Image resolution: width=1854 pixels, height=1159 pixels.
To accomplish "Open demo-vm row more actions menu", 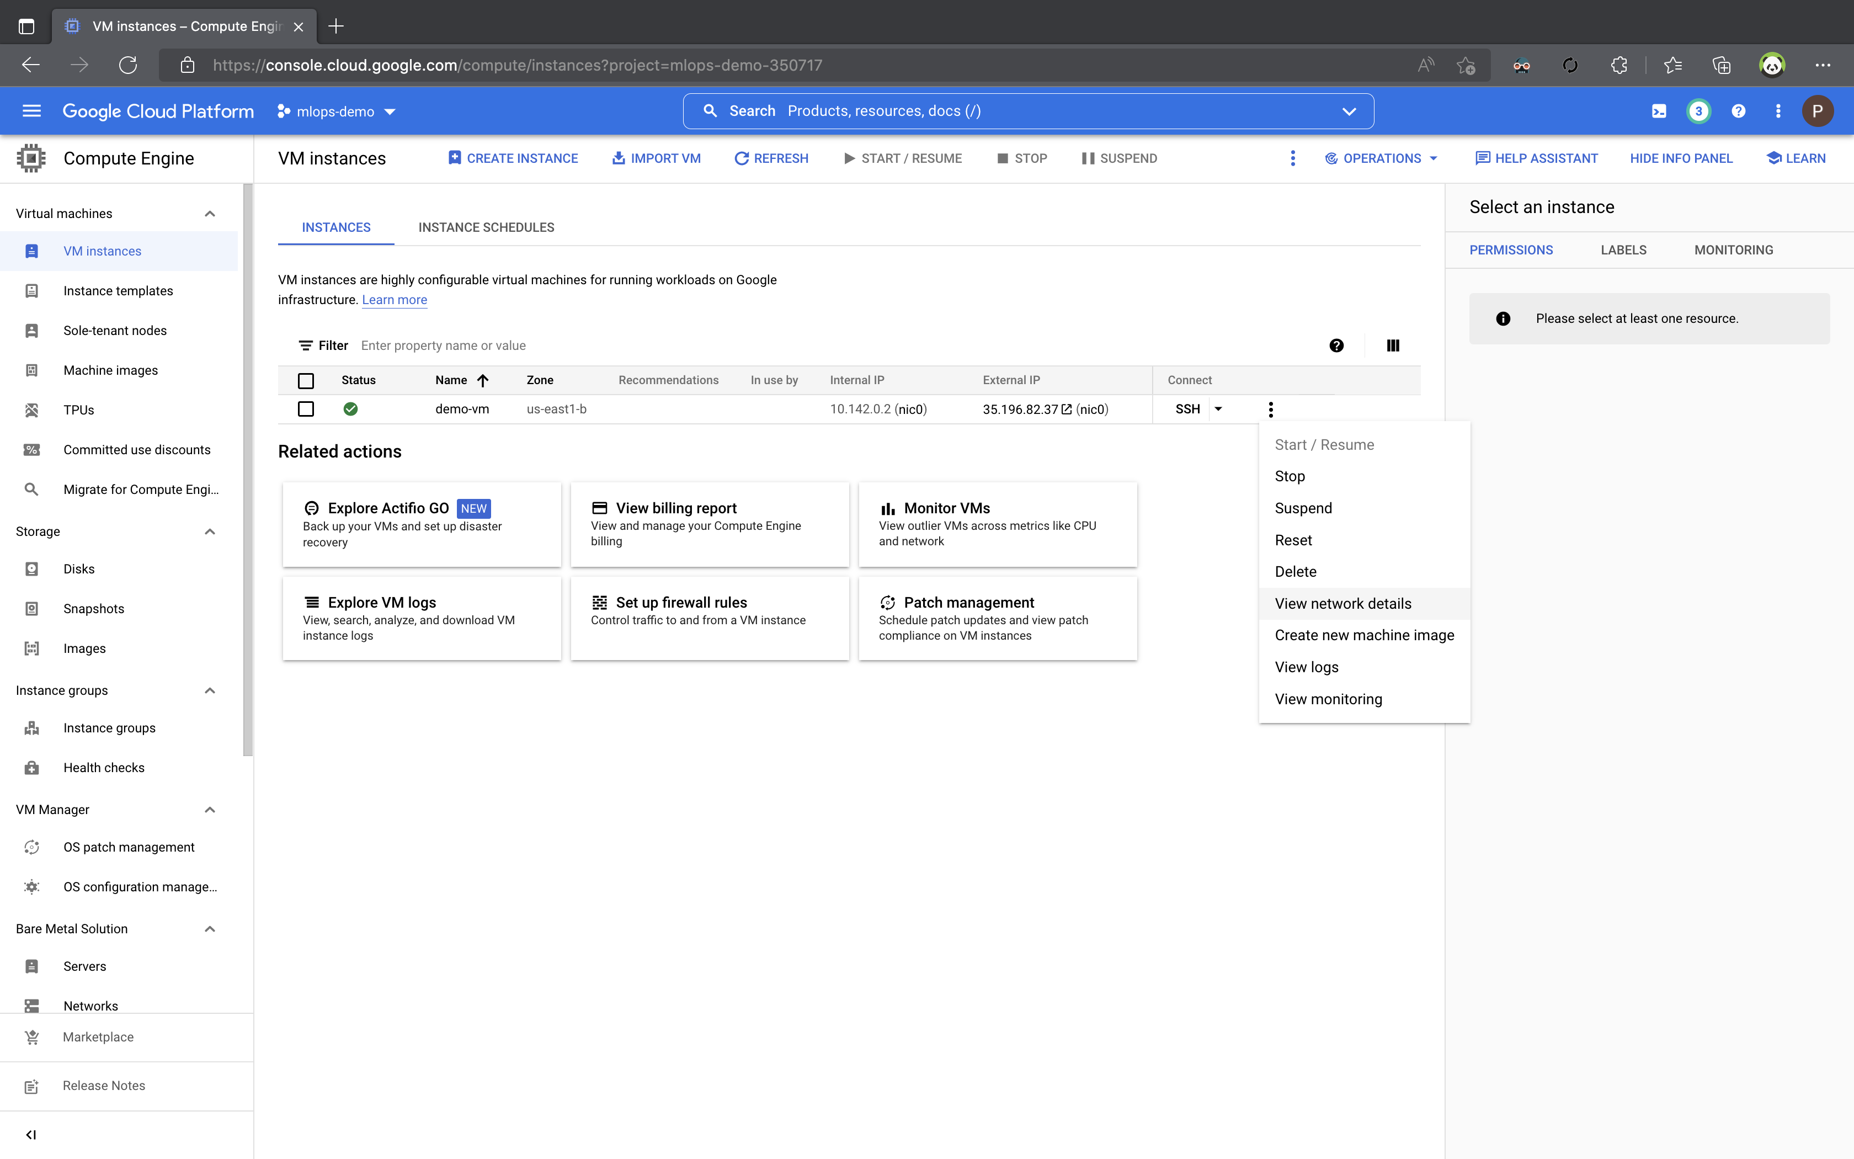I will point(1270,410).
